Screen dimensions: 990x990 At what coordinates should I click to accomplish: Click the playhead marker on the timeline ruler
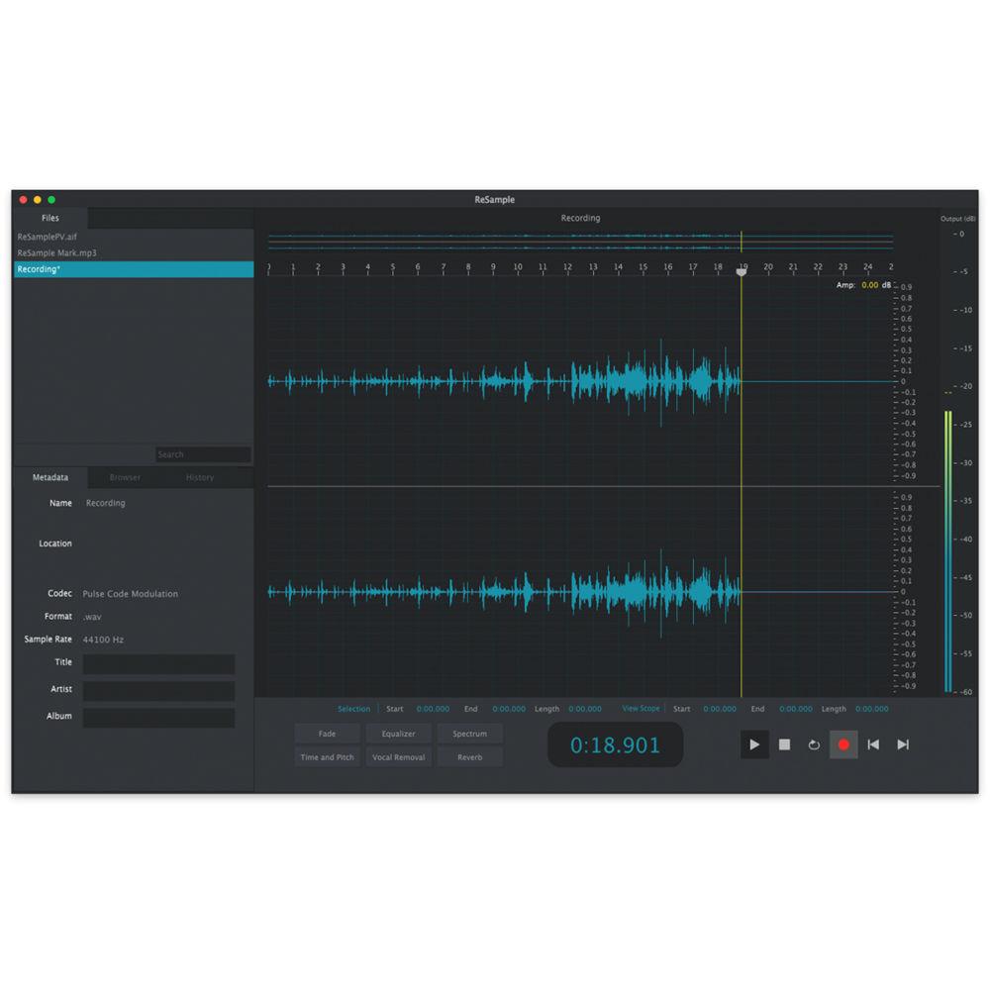[742, 272]
